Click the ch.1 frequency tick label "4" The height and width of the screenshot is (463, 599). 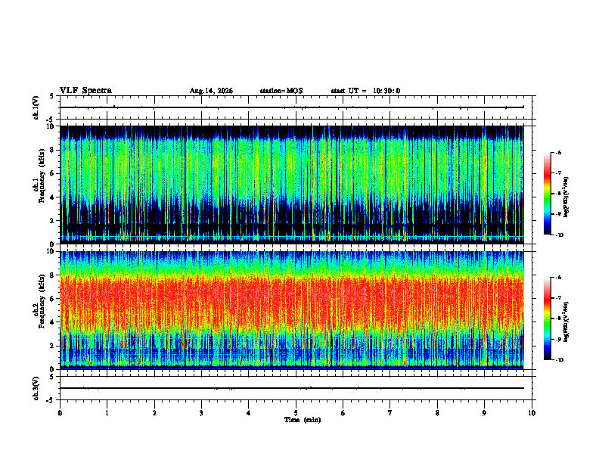click(53, 197)
